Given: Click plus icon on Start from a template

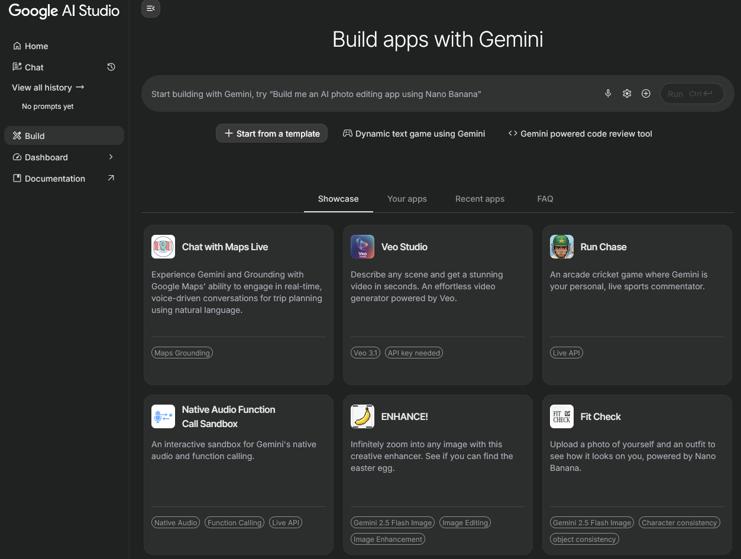Looking at the screenshot, I should point(229,134).
